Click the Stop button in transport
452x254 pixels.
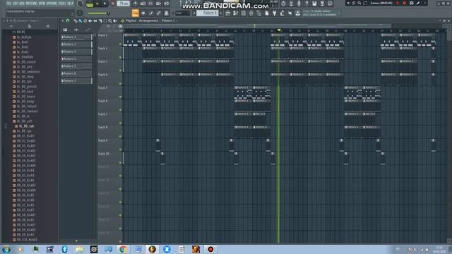click(x=105, y=4)
